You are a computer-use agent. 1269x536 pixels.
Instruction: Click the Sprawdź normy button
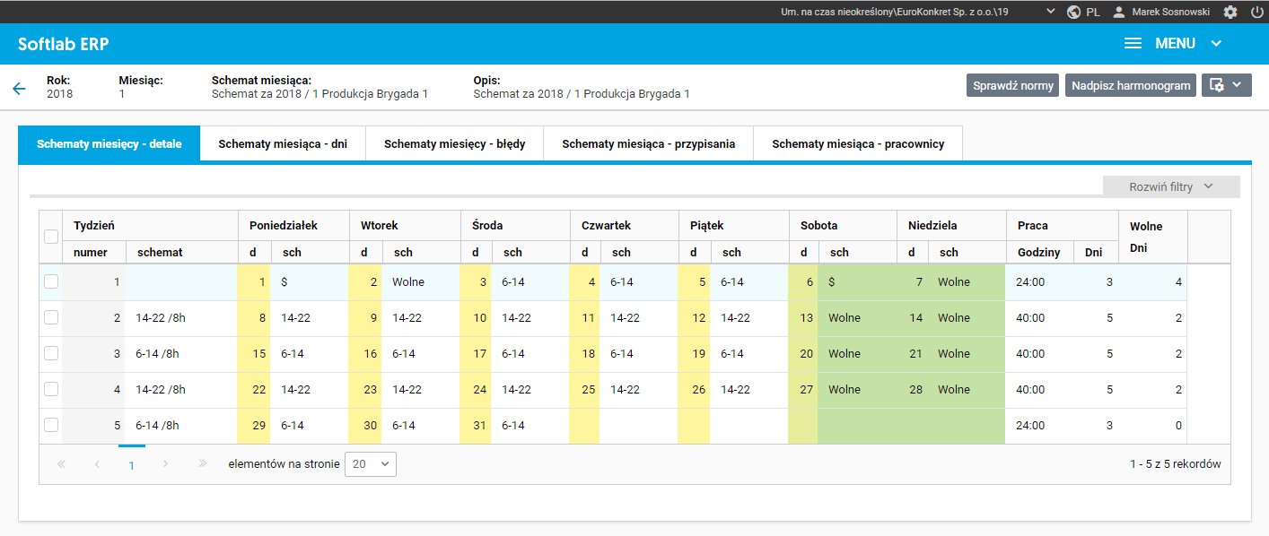1012,85
